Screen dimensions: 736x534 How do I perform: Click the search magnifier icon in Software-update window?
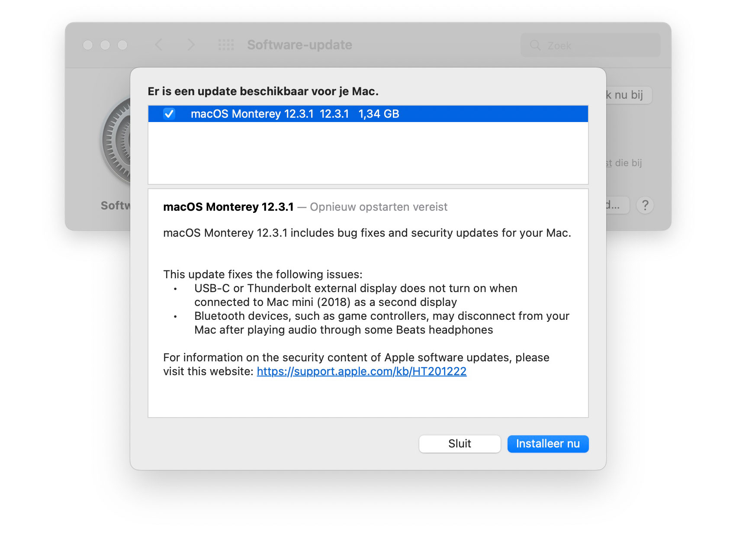535,45
